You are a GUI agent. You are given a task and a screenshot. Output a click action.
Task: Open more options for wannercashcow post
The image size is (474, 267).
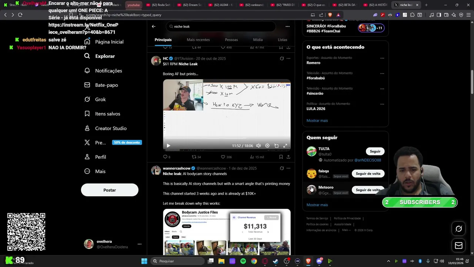tap(288, 168)
